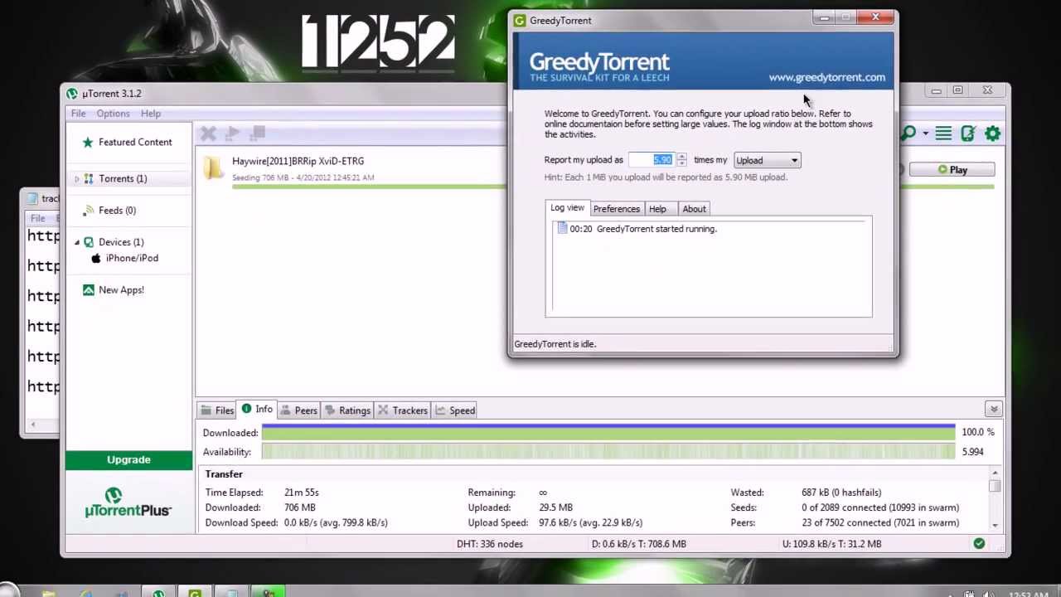Click the search magnifier icon in uTorrent

908,133
